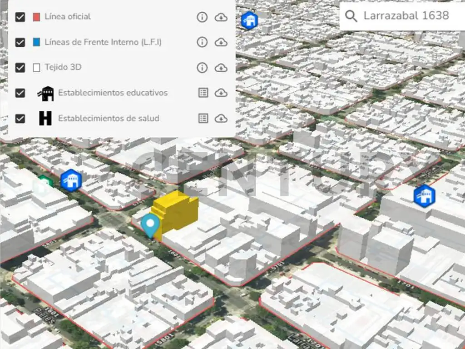Screen dimensions: 465x349
Task: Download the Tejido 3D layer
Action: click(221, 68)
